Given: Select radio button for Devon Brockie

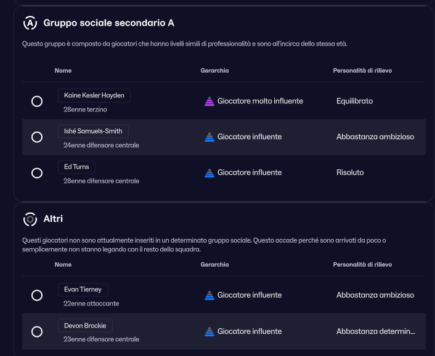Looking at the screenshot, I should pos(37,332).
